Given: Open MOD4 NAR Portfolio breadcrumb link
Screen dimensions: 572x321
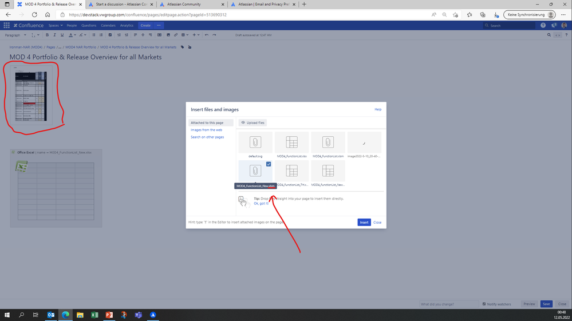Looking at the screenshot, I should pyautogui.click(x=81, y=47).
